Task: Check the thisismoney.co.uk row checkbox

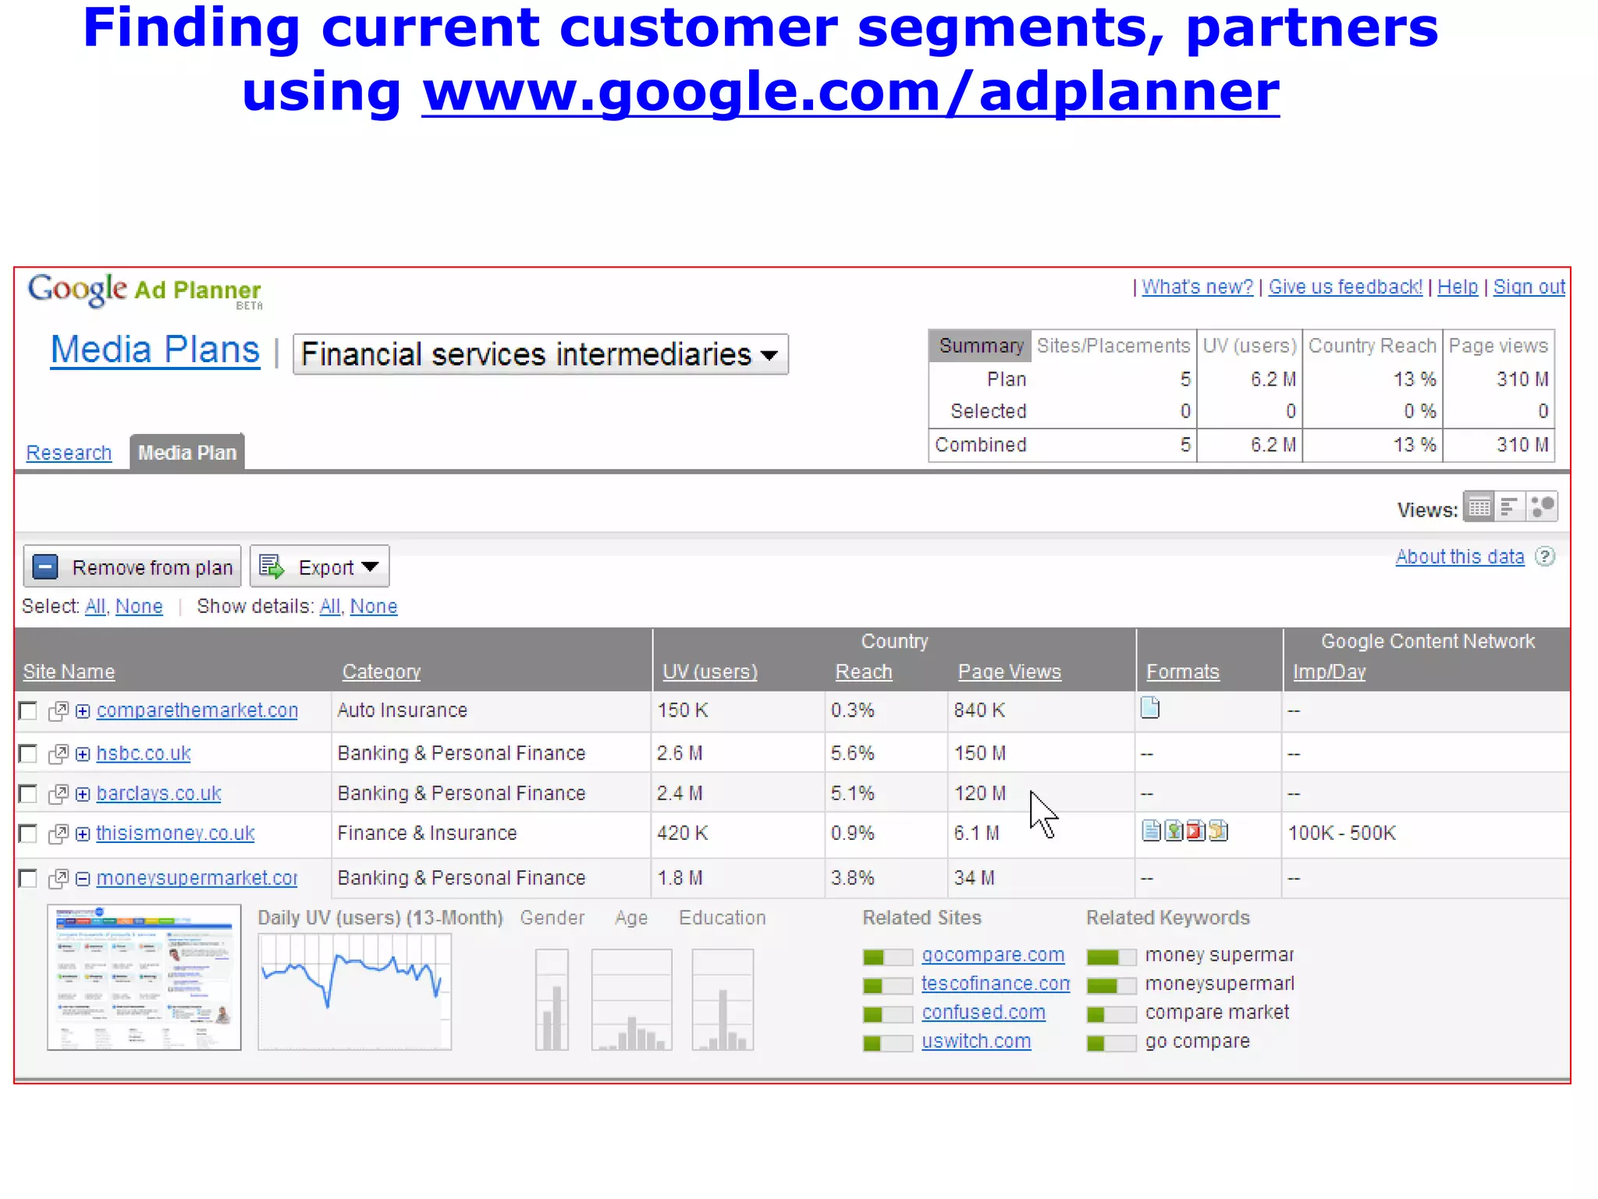Action: click(x=27, y=834)
